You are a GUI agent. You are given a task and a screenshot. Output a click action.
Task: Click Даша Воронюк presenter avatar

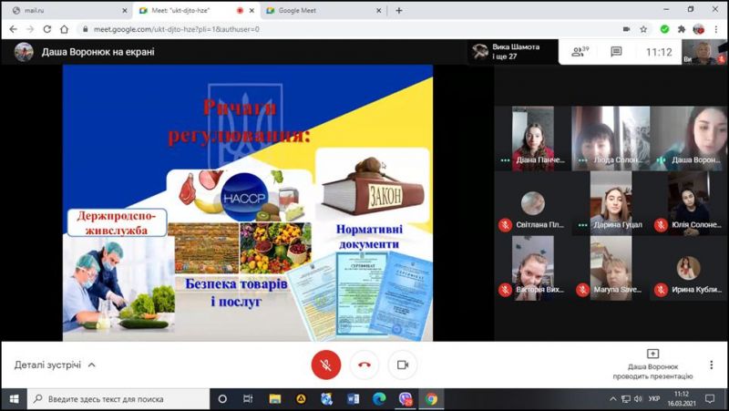click(x=24, y=52)
